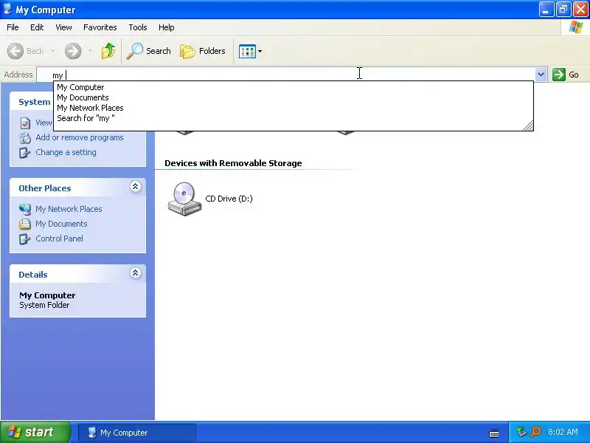Open Control Panel sidebar link
This screenshot has height=443, width=590.
pyautogui.click(x=60, y=238)
